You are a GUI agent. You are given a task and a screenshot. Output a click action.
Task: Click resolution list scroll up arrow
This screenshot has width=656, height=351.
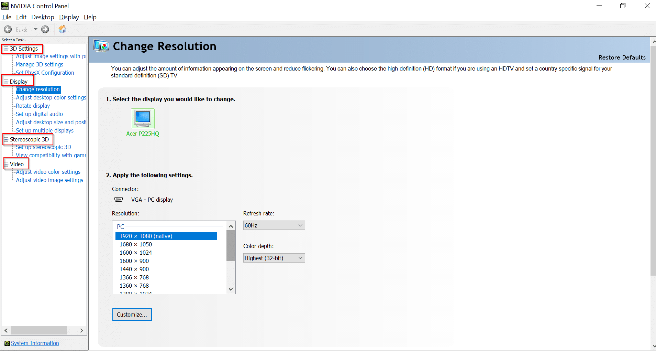tap(231, 226)
